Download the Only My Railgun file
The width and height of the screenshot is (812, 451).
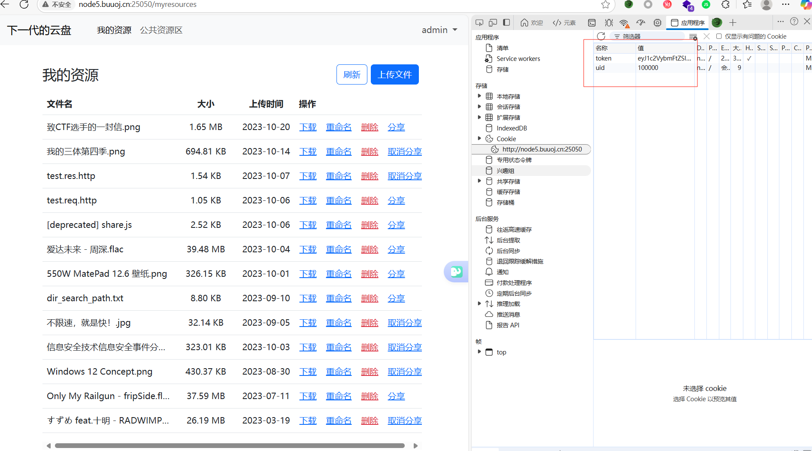[308, 396]
